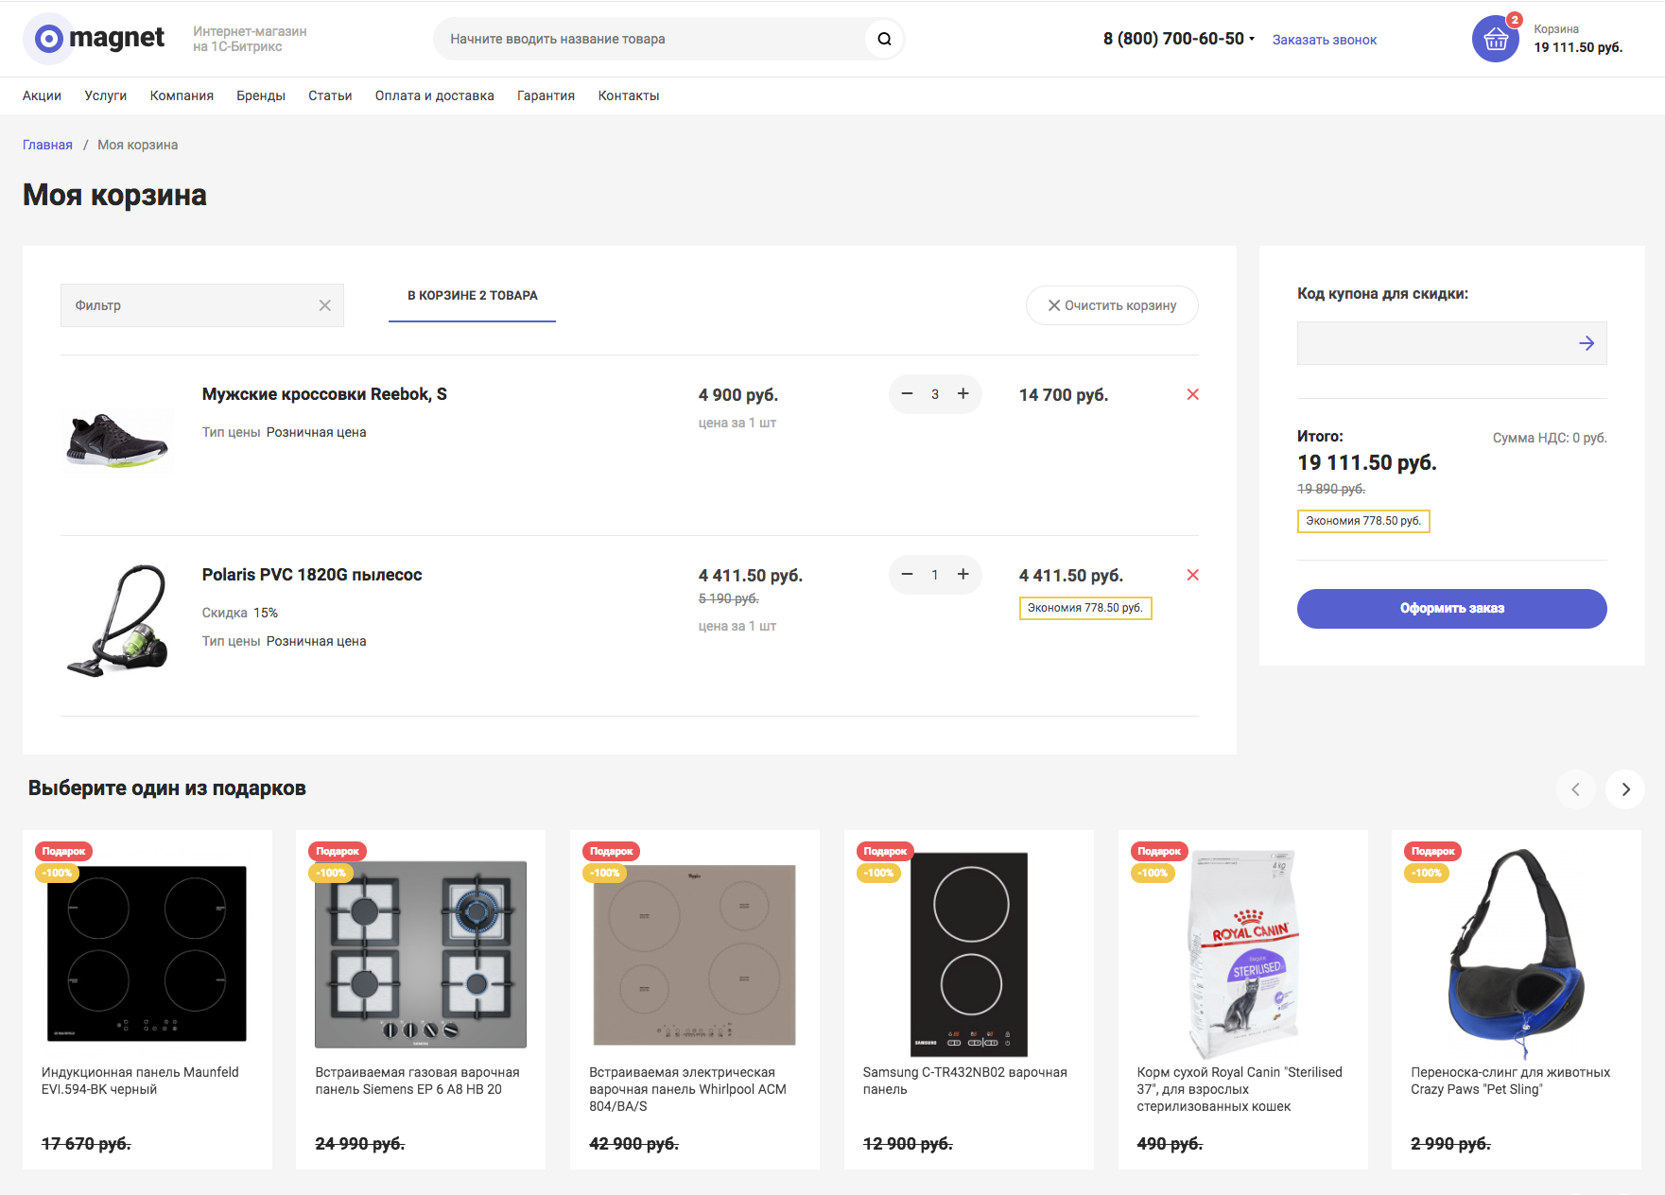1665x1195 pixels.
Task: Select Siemens gas hob gift image
Action: [421, 953]
